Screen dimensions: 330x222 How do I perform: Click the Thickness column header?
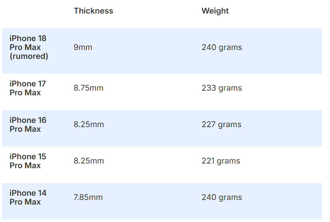click(x=93, y=11)
